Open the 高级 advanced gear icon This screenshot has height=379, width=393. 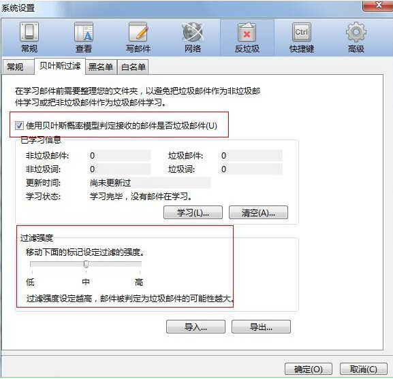(356, 37)
